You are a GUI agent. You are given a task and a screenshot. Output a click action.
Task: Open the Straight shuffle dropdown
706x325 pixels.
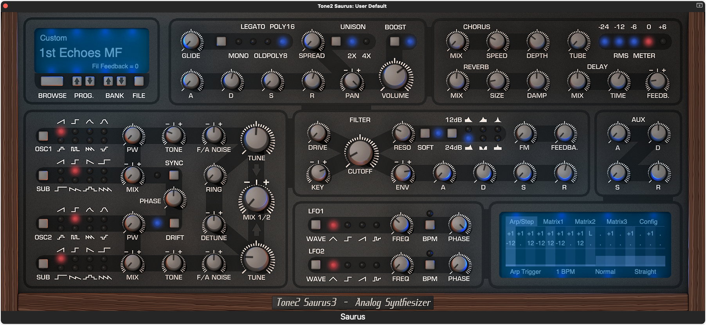(x=645, y=271)
